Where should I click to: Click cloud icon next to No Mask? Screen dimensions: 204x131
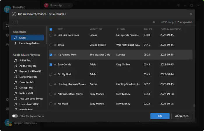coord(55,104)
